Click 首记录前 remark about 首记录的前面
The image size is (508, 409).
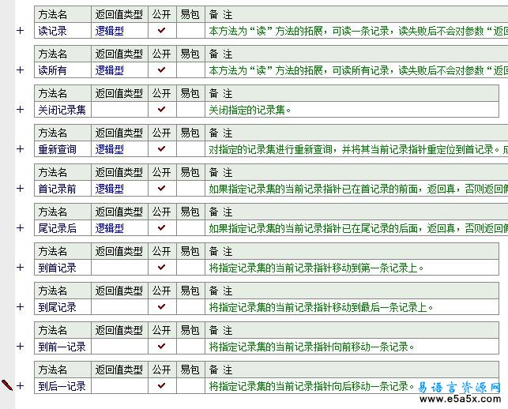pos(358,189)
